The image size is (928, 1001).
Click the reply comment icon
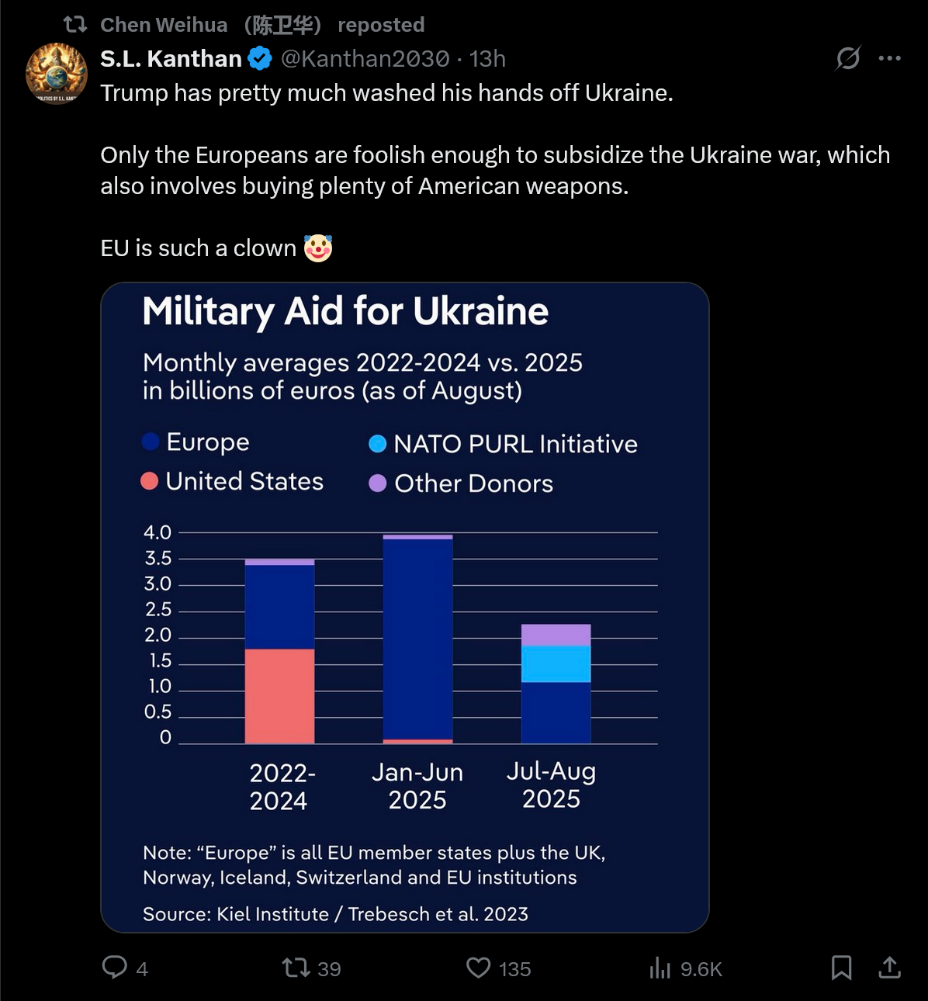click(x=115, y=967)
